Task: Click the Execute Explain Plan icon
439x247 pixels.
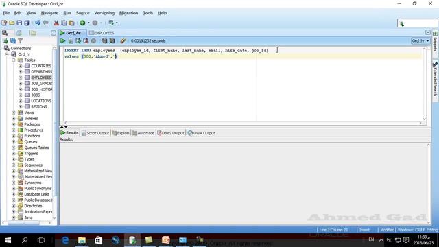Action: pos(112,41)
